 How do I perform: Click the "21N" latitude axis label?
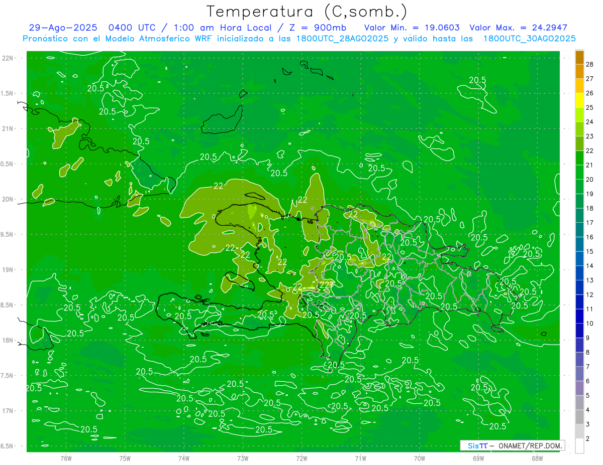tap(8, 128)
